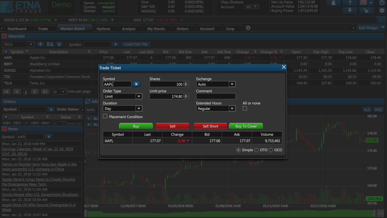Open Stocks Muted After Government Shutdown link
The image size is (387, 218).
pos(40,195)
